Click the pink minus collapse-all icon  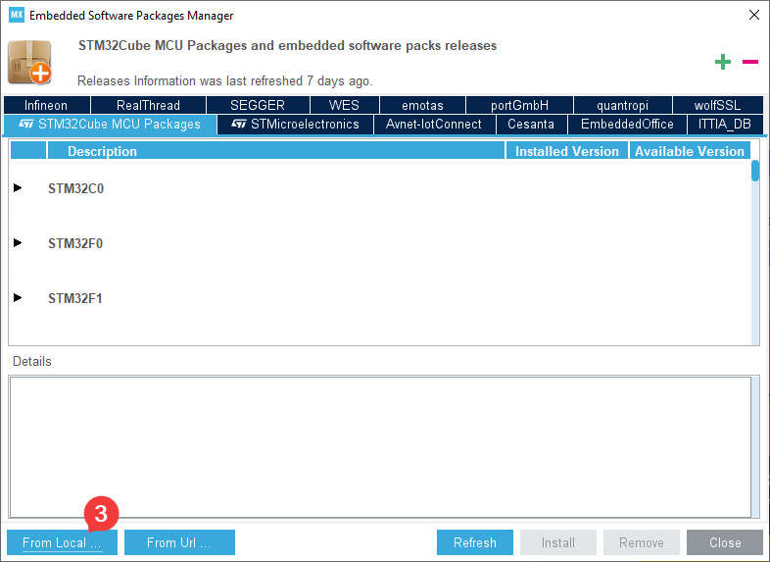(750, 63)
